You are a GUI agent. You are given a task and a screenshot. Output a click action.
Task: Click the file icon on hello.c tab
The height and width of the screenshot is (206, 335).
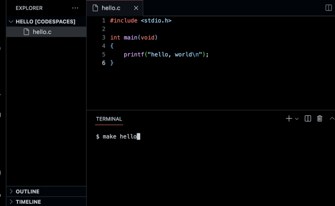tap(95, 8)
